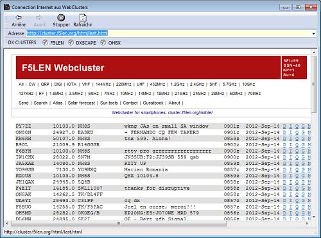Click frequency 50107.0 in KH6RH row
Image resolution: width=321 pixels, height=238 pixels.
64,139
